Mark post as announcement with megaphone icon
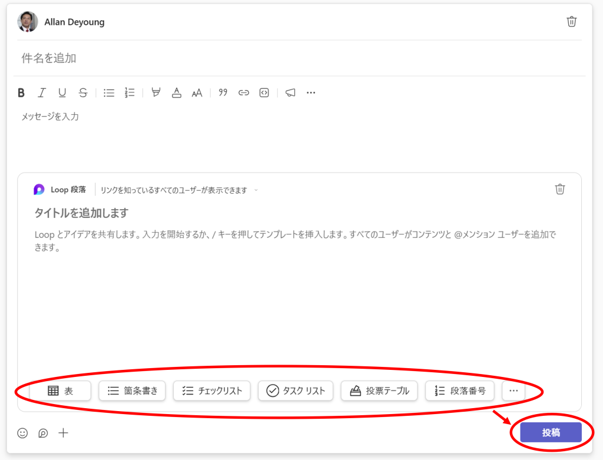This screenshot has width=603, height=460. coord(290,92)
